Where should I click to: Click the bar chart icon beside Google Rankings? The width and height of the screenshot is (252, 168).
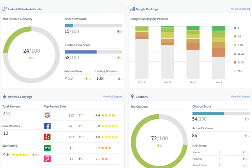132,9
